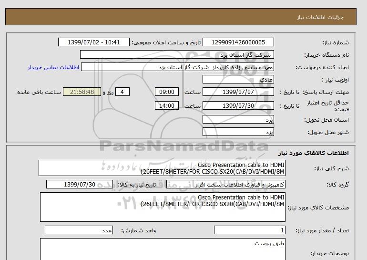Click the label مشخصات کالاي مورد نیاز
This screenshot has width=367, height=260.
click(318, 208)
